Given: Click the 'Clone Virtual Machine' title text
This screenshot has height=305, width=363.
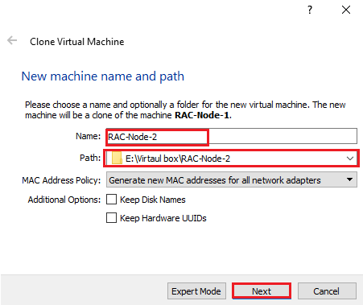Looking at the screenshot, I should (x=77, y=42).
